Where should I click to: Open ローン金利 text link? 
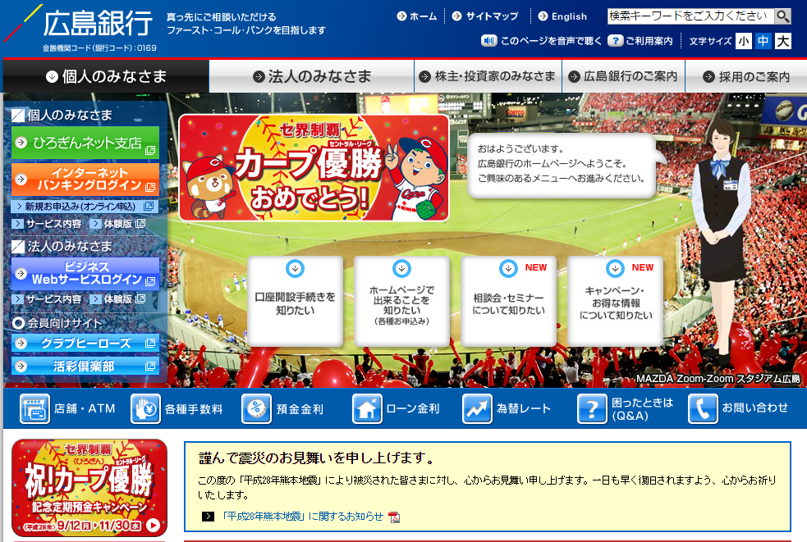point(413,409)
